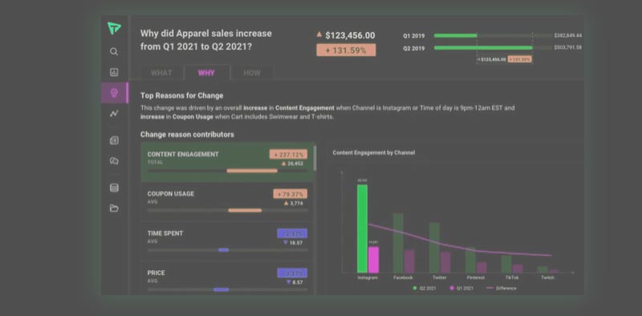
Task: Select the Time Spent contributor card
Action: tap(227, 241)
